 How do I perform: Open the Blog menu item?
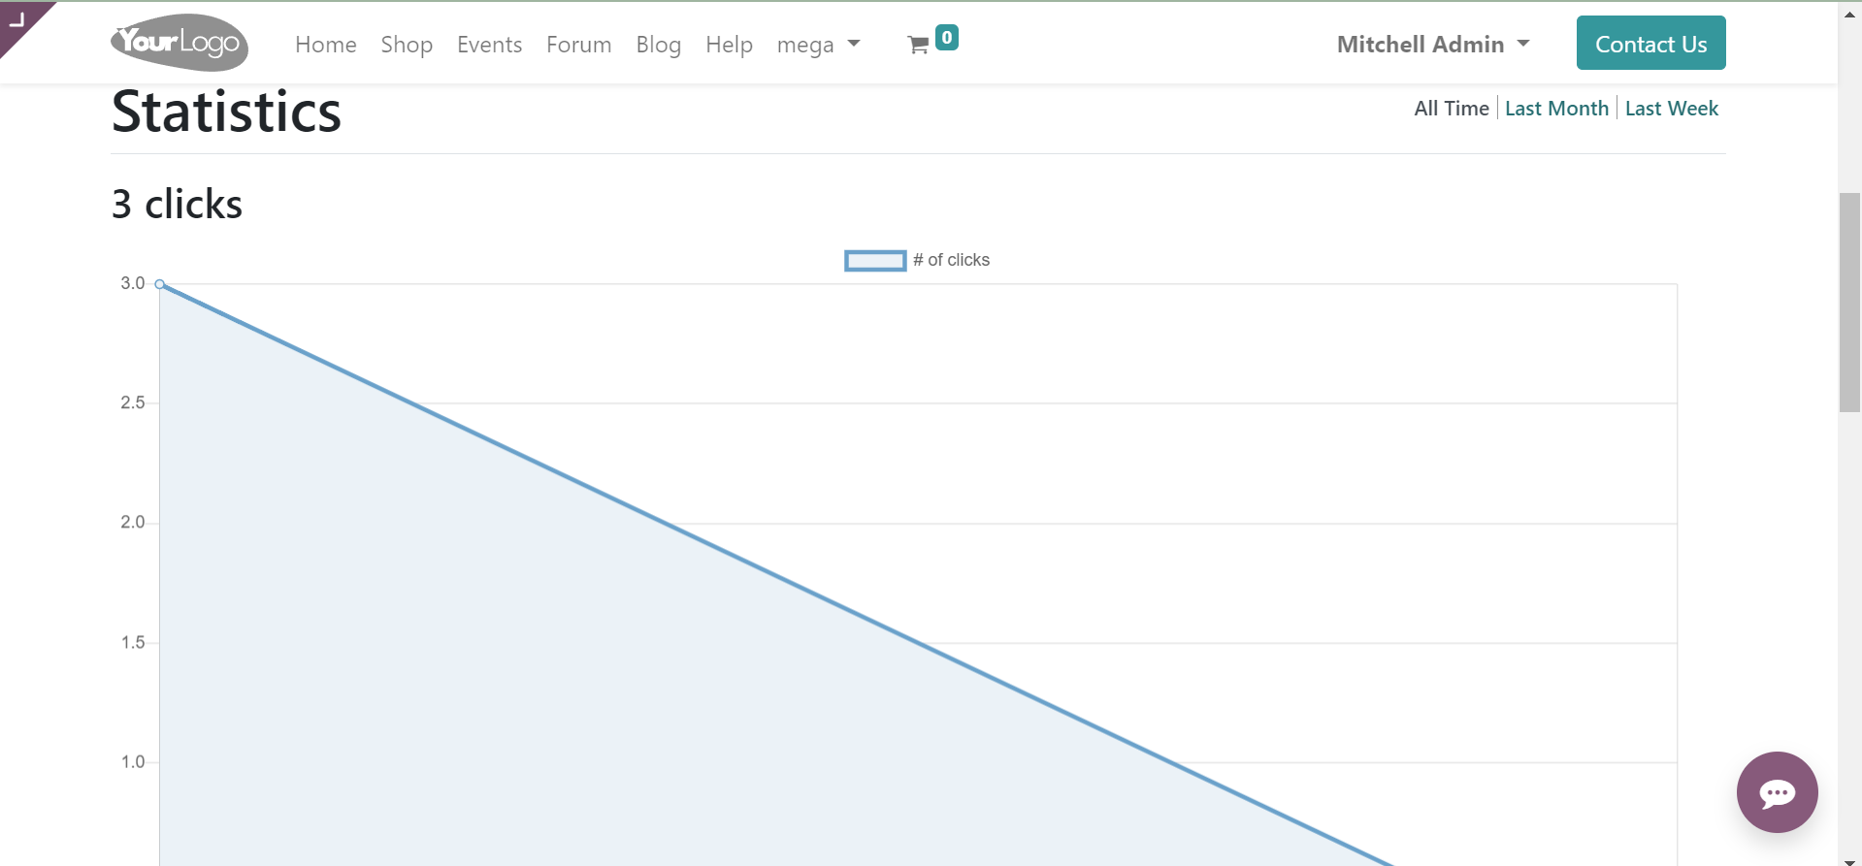(x=658, y=45)
